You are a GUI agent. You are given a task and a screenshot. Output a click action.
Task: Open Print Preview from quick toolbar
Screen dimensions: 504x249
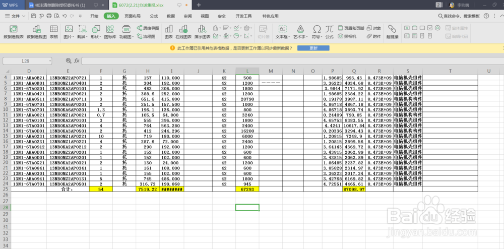click(57, 16)
